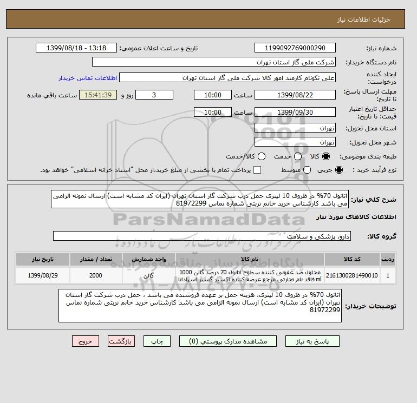This screenshot has height=403, width=417.
Task: Click the نام کالا column header
Action: (250, 259)
